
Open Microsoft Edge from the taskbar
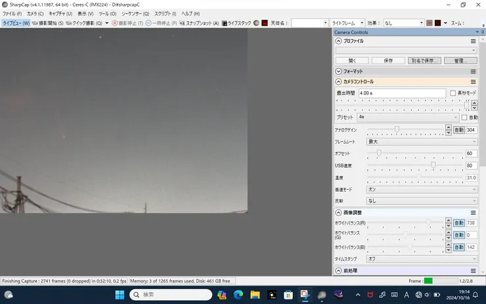point(238,295)
